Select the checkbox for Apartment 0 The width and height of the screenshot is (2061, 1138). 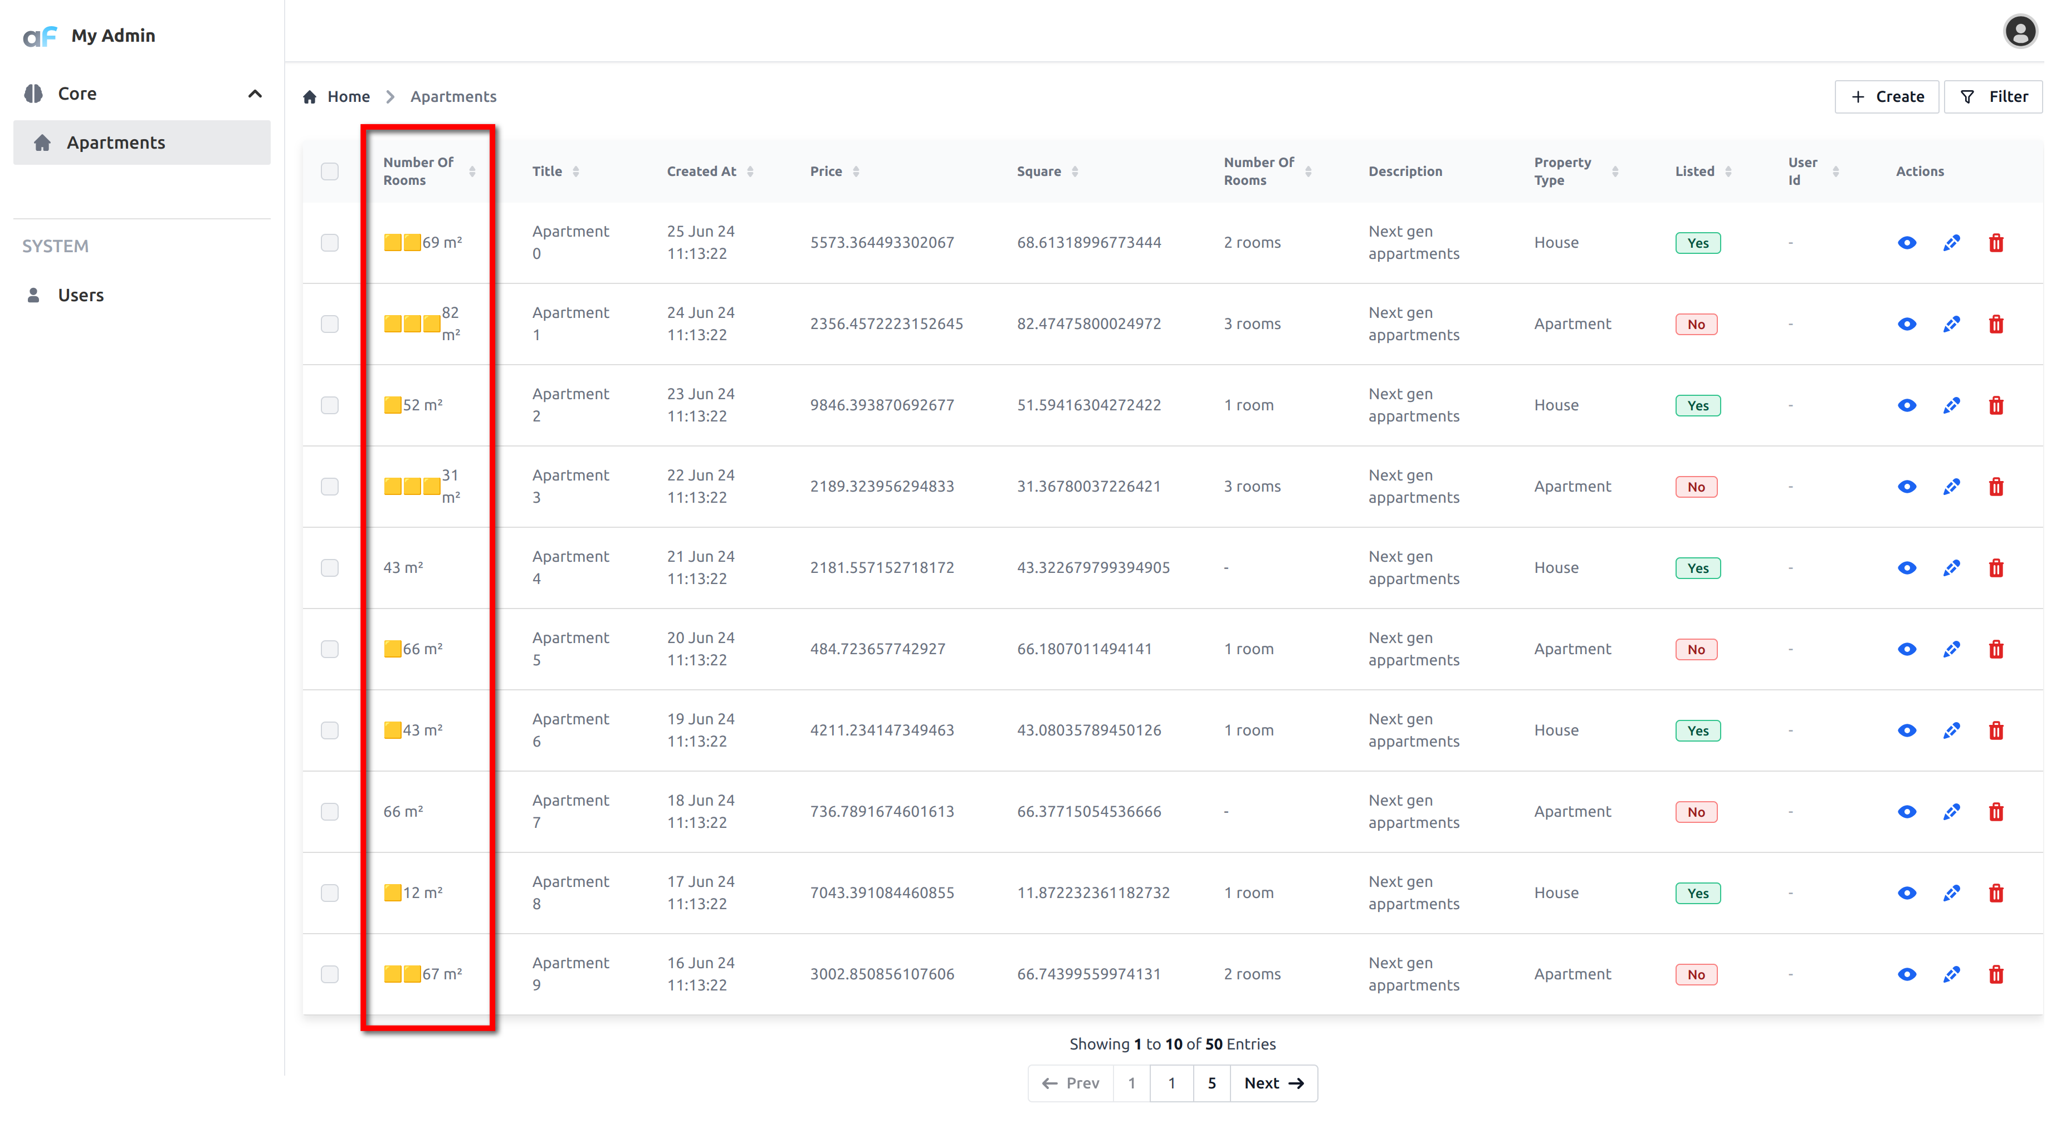[x=330, y=242]
